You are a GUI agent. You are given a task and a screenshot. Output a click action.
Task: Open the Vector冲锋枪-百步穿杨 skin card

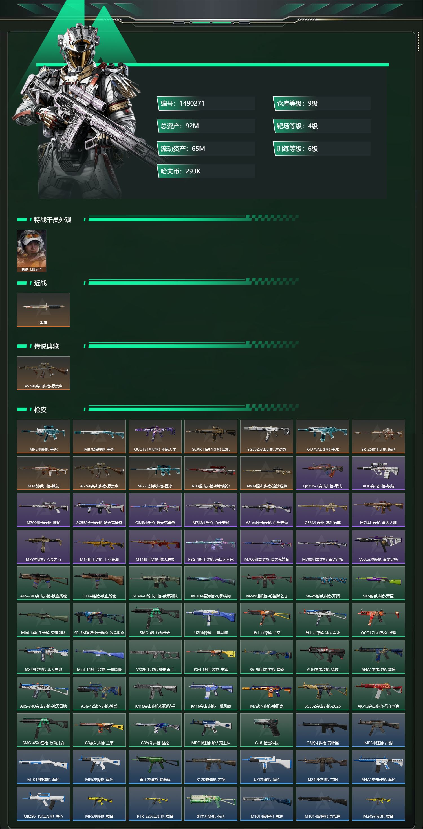tap(378, 546)
